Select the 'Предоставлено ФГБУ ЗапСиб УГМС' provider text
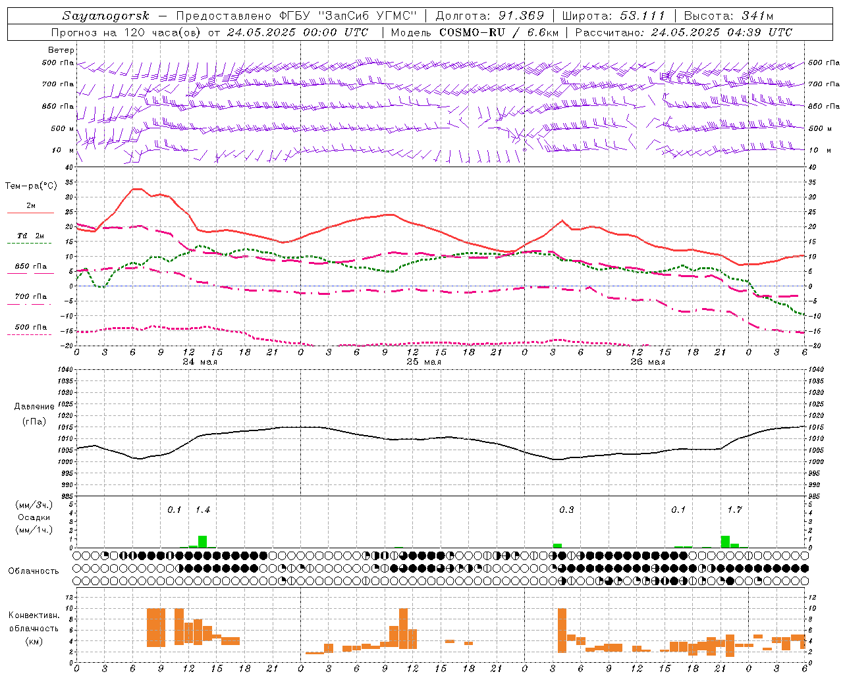 point(297,16)
